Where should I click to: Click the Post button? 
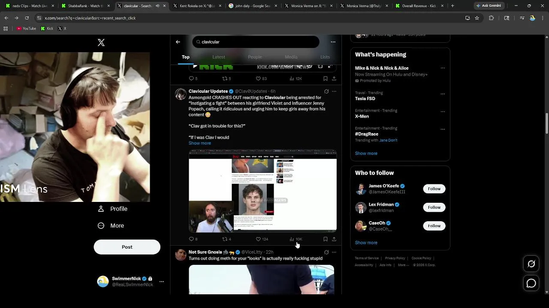click(x=127, y=247)
